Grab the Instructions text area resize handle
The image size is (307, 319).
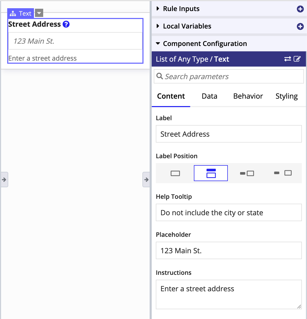click(x=299, y=306)
